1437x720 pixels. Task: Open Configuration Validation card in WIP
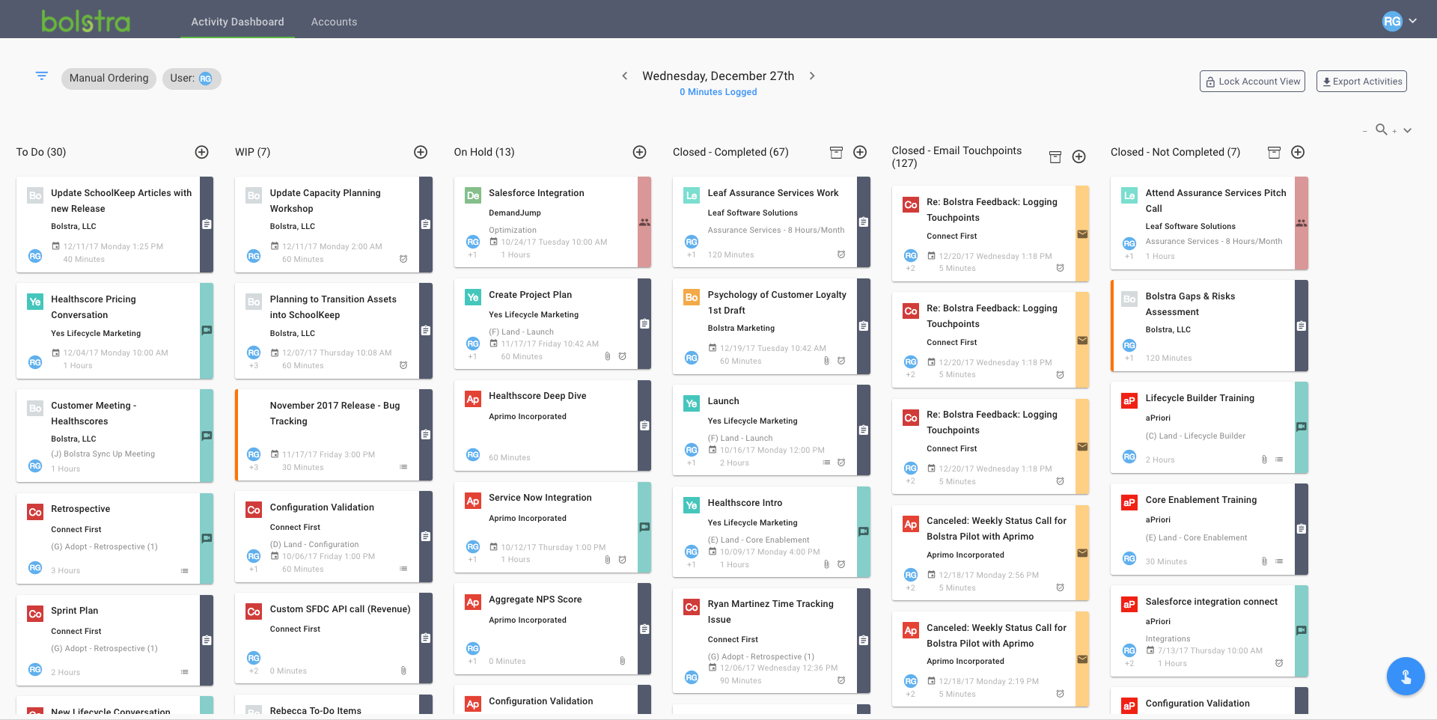click(x=333, y=536)
